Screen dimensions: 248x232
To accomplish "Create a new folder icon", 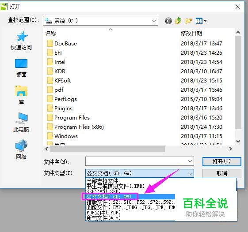I will pyautogui.click(x=189, y=21).
